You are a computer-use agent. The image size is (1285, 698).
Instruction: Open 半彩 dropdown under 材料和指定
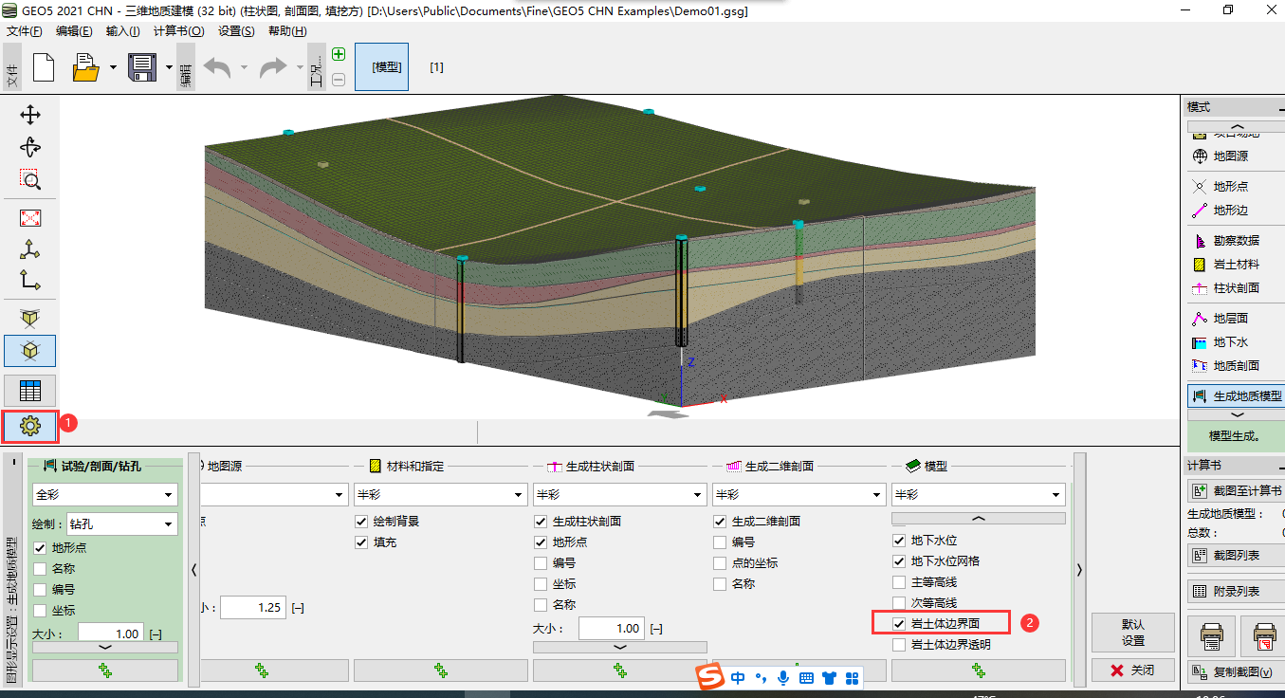click(441, 494)
